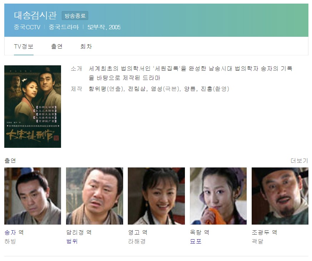Click the 중국CCTV broadcaster text
Image resolution: width=312 pixels, height=261 pixels.
point(27,27)
